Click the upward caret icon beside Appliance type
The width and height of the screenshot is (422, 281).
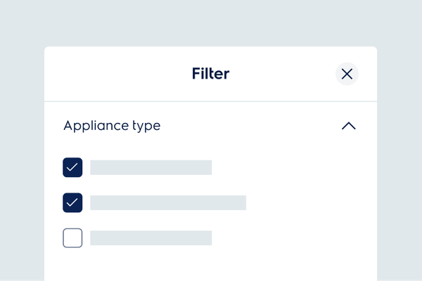click(x=348, y=126)
